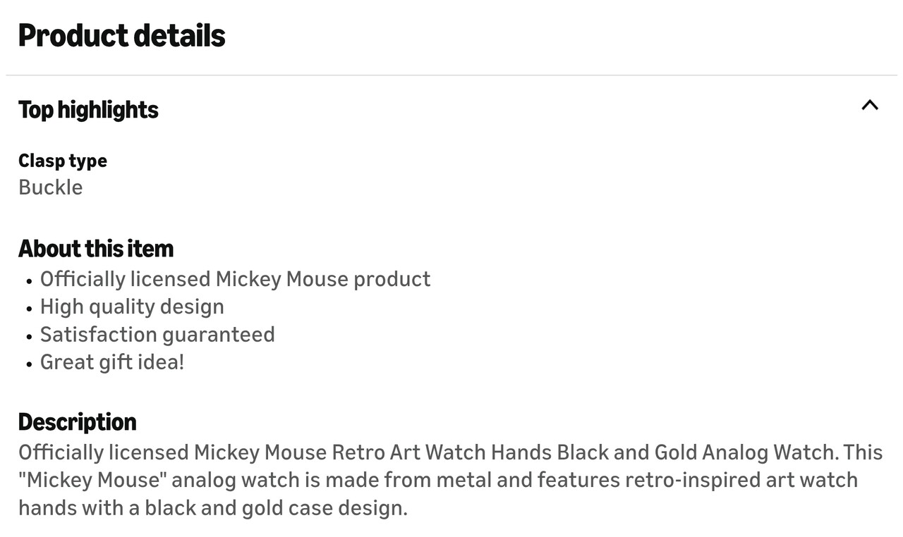Click the About this item heading
The image size is (903, 537).
pos(96,249)
